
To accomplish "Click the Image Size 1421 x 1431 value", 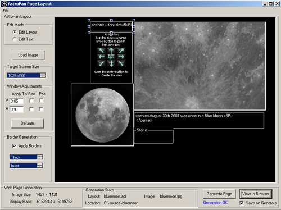I will (x=47, y=195).
